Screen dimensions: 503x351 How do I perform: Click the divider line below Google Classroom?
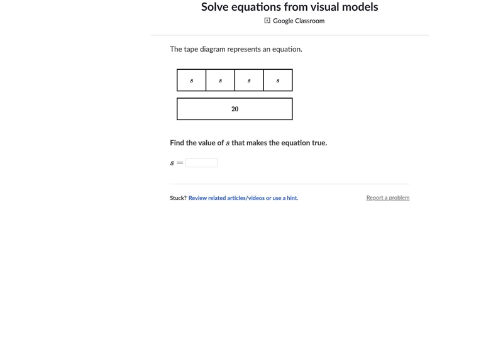[x=290, y=35]
